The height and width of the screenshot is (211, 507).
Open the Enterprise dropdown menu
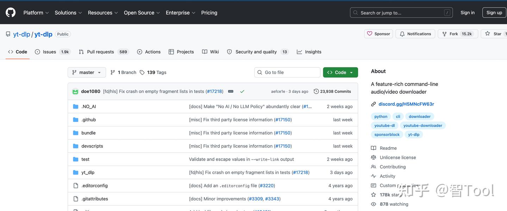[x=181, y=13]
